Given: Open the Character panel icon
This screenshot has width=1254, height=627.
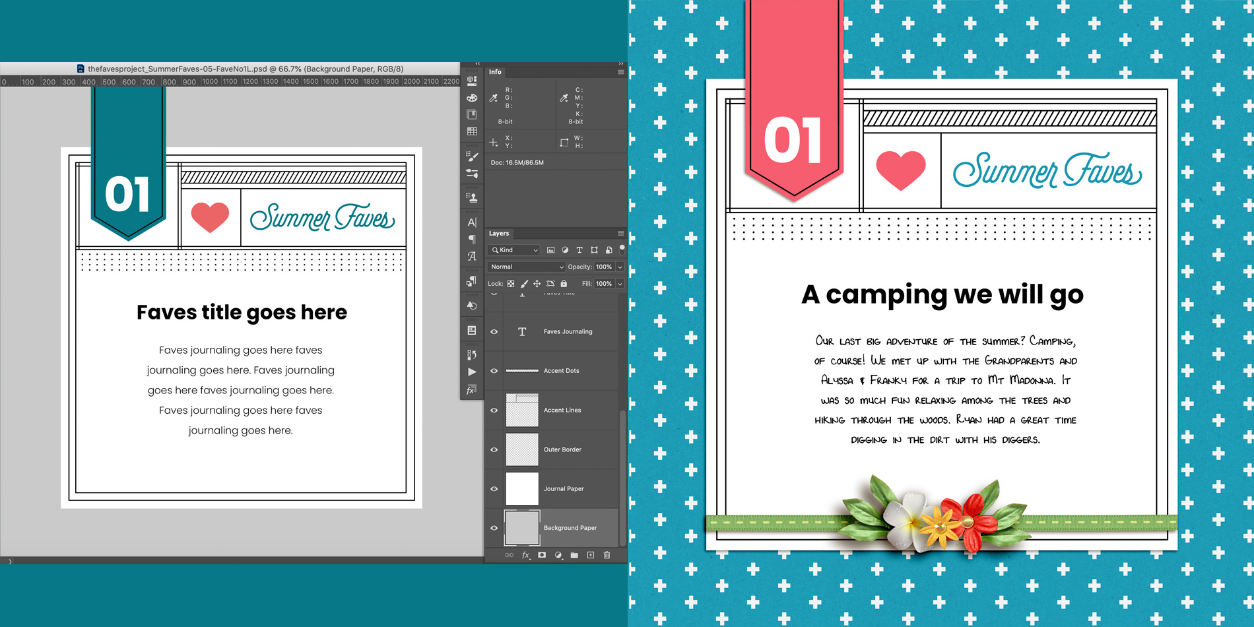Looking at the screenshot, I should 472,222.
